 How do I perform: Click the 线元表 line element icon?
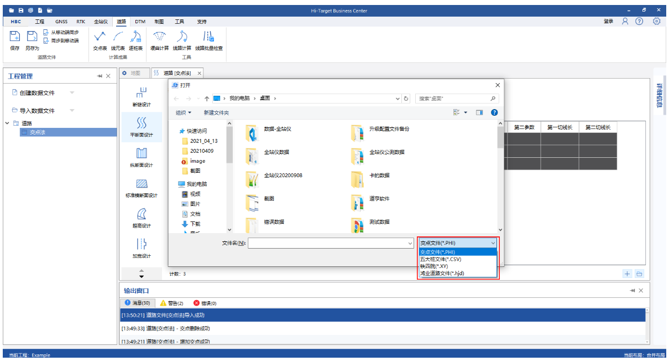[x=118, y=38]
